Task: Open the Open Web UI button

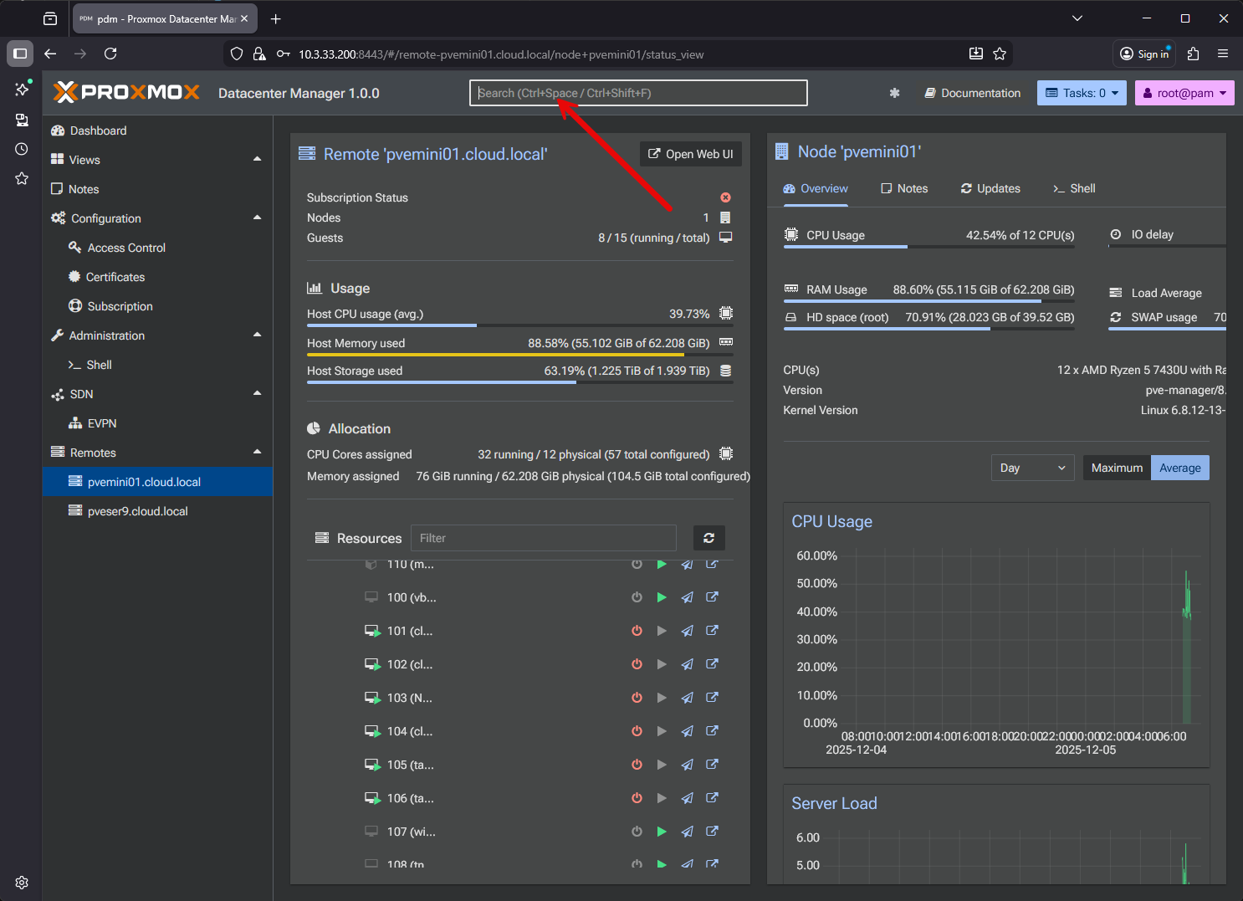Action: pyautogui.click(x=690, y=154)
